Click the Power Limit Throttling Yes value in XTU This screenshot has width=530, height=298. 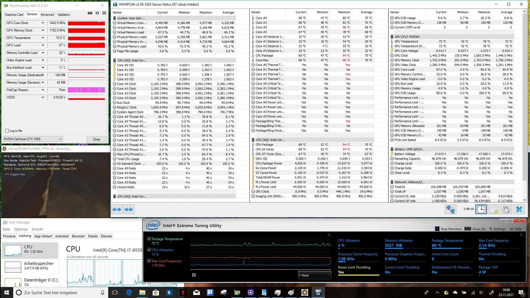(341, 272)
